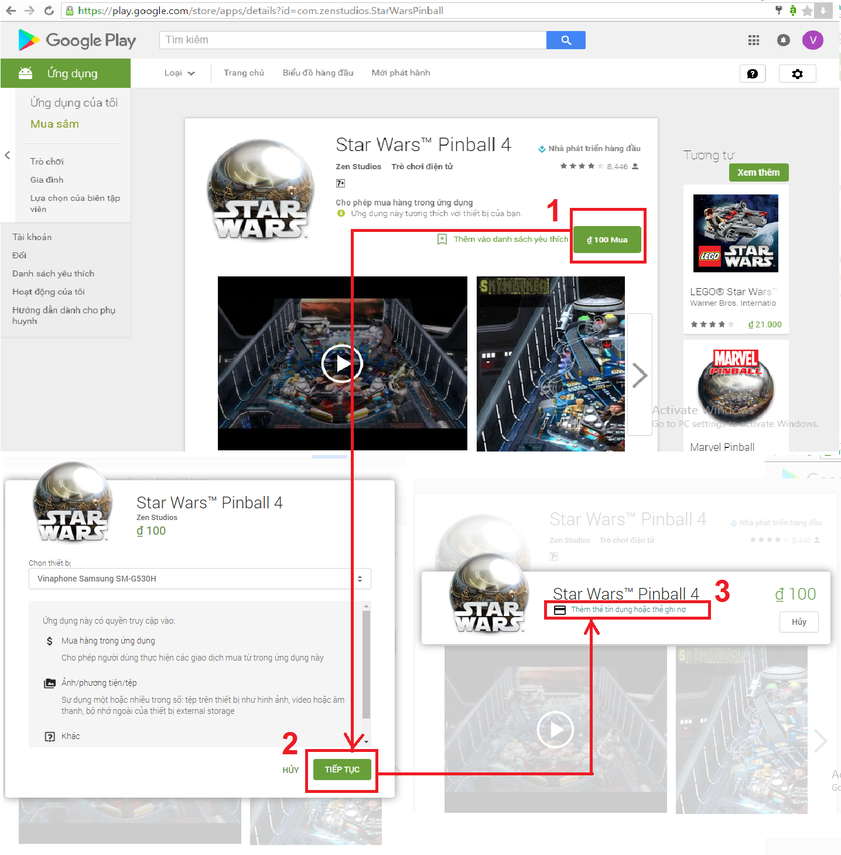
Task: Go to Trang chủ tab
Action: pos(244,73)
